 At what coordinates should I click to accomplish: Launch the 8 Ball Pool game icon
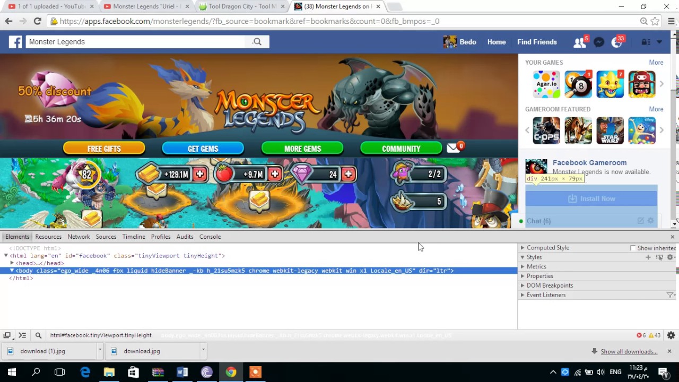pos(578,84)
